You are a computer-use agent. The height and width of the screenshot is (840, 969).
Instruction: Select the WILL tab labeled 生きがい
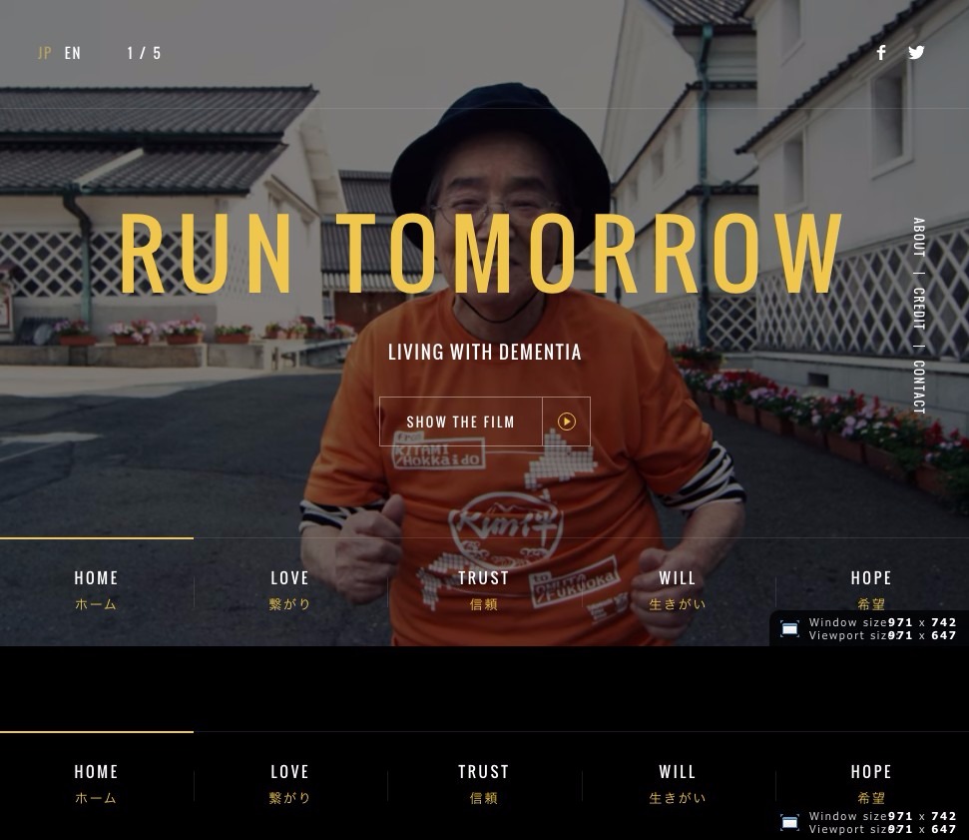click(678, 589)
